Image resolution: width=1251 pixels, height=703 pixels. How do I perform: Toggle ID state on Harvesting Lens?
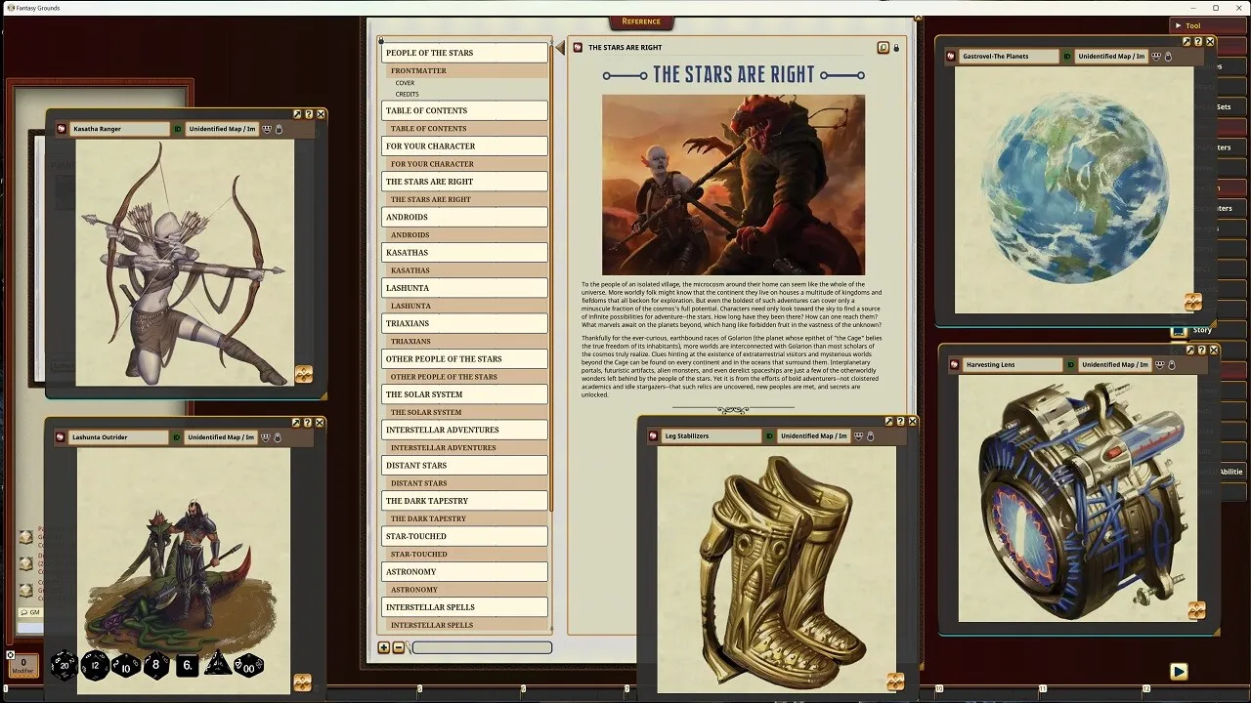click(x=1071, y=365)
